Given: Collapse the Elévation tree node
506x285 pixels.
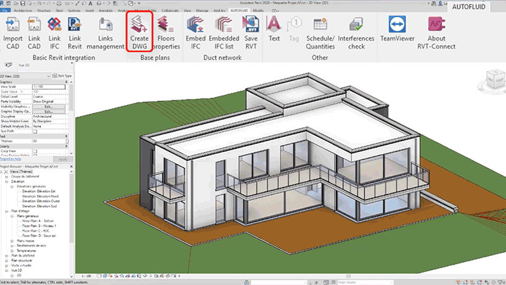Looking at the screenshot, I should pos(6,182).
